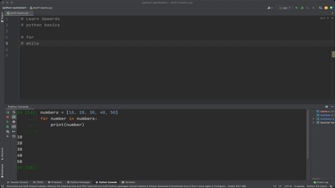Open the console Settings gear with arrow

coord(7,132)
